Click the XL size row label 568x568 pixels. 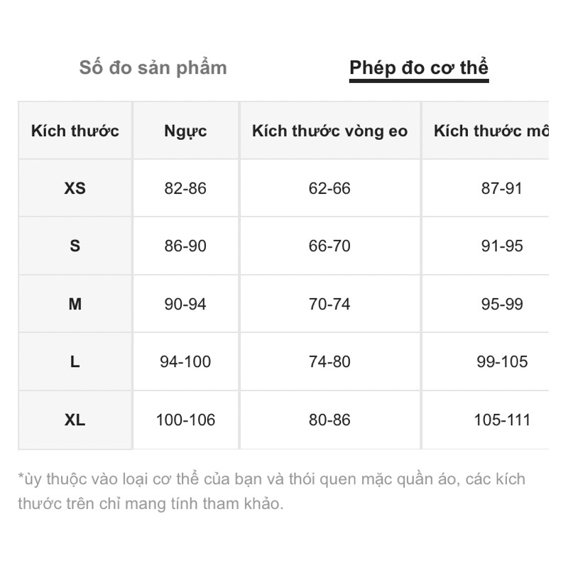tap(75, 420)
